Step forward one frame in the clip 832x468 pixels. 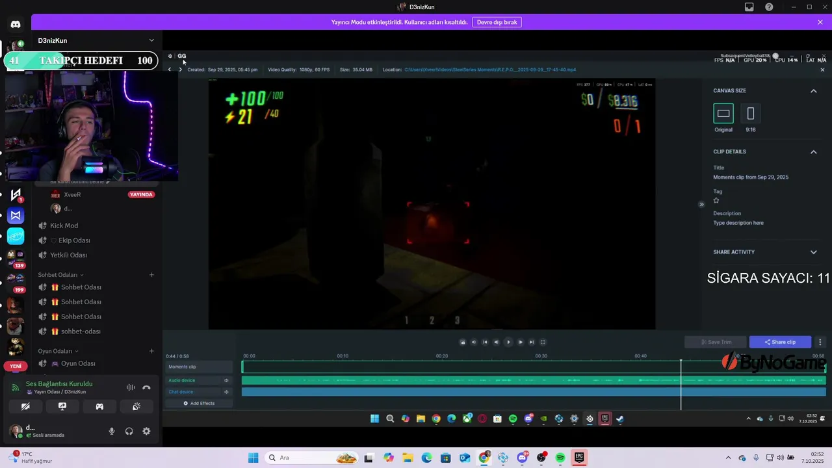pyautogui.click(x=520, y=342)
